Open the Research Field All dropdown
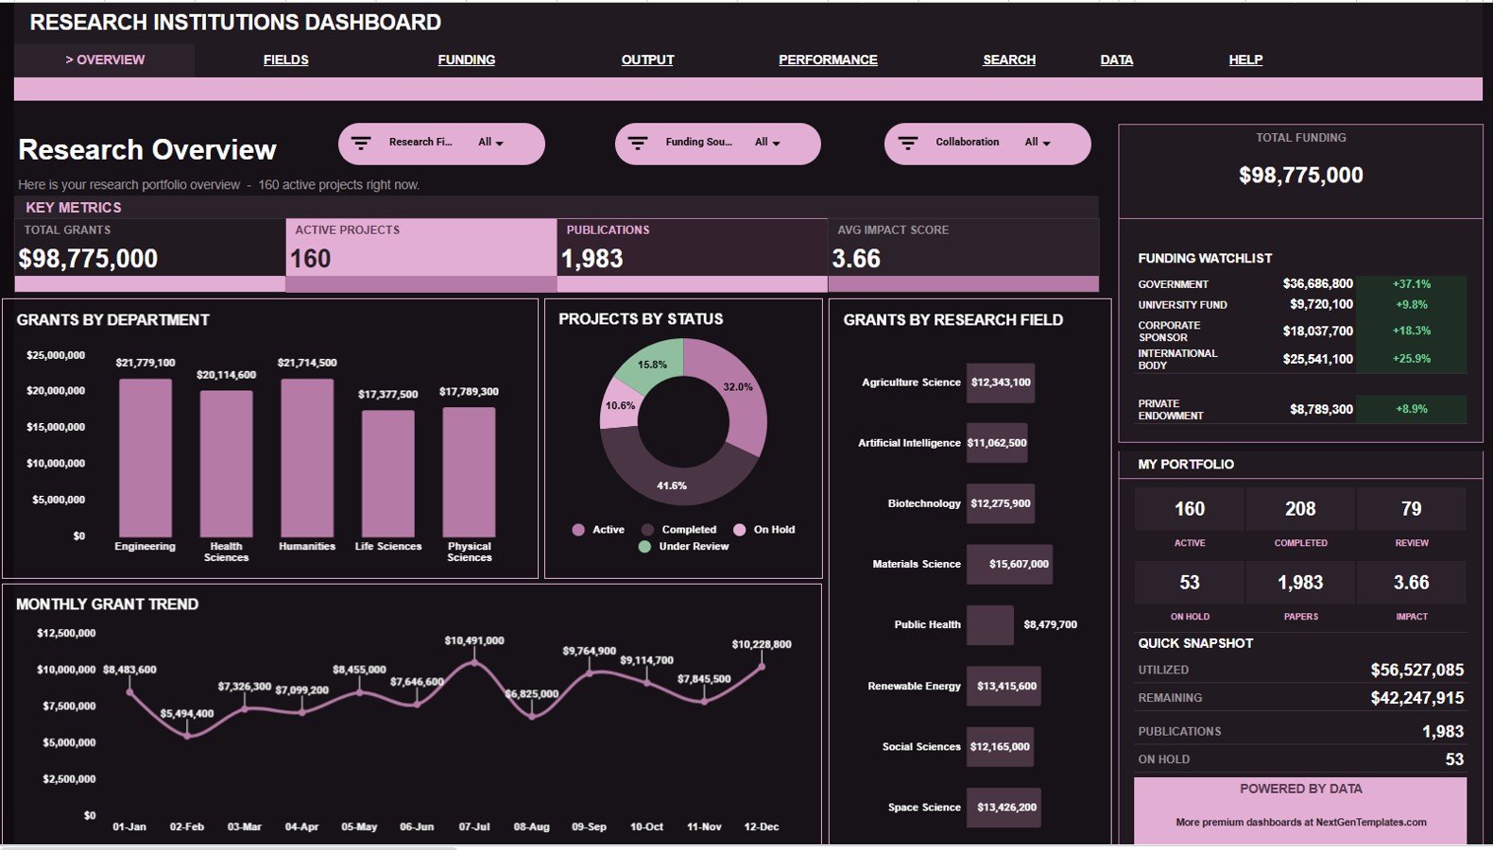Image resolution: width=1493 pixels, height=850 pixels. coord(490,143)
